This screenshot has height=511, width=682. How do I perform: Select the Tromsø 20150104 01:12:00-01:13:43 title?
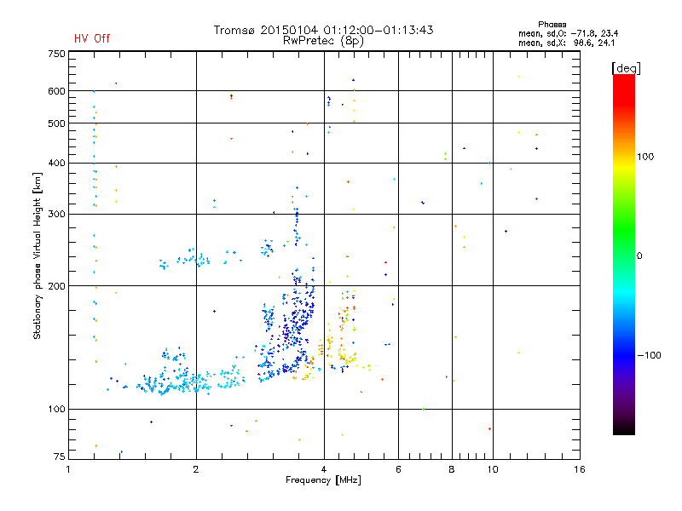[323, 30]
